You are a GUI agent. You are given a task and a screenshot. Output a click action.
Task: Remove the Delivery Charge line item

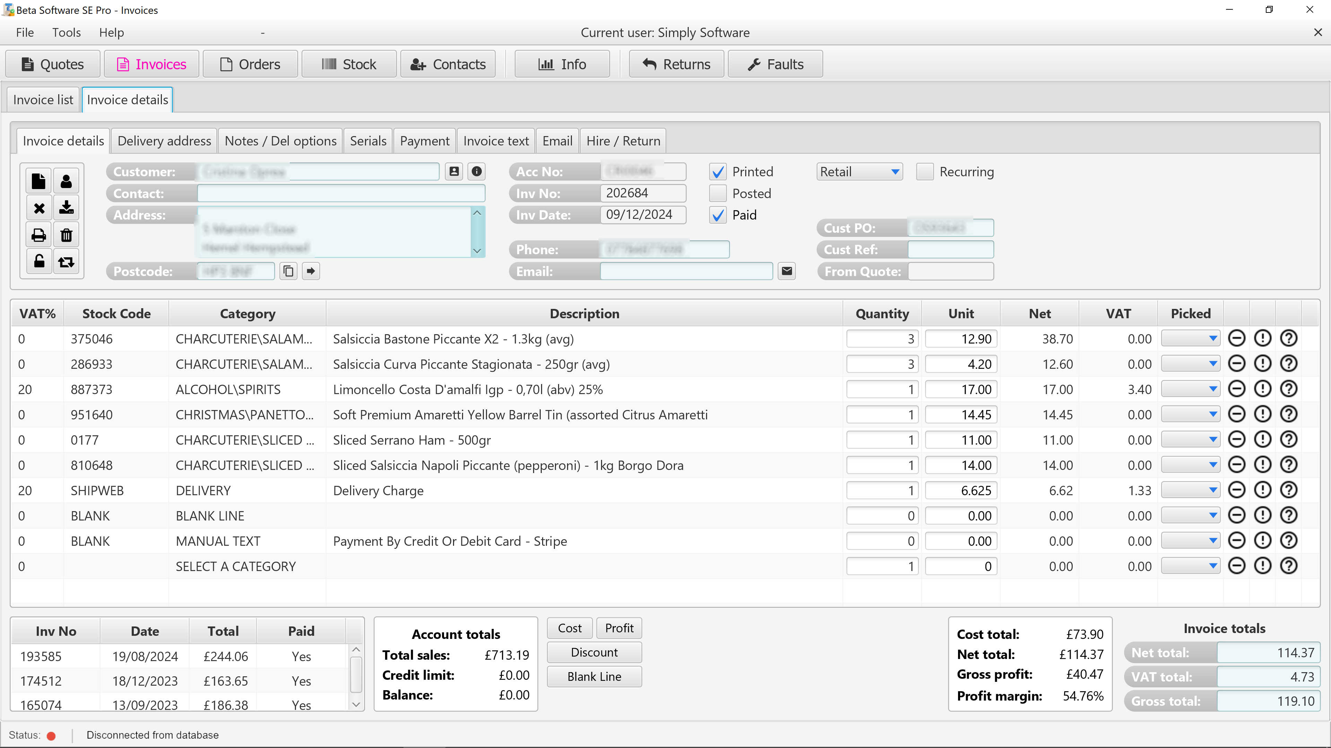click(x=1237, y=489)
